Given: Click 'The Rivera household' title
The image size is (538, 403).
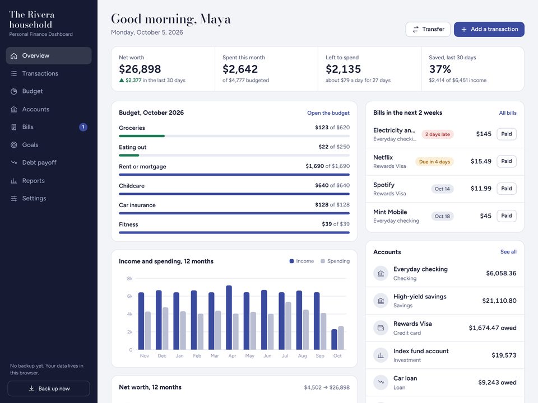Looking at the screenshot, I should [31, 20].
